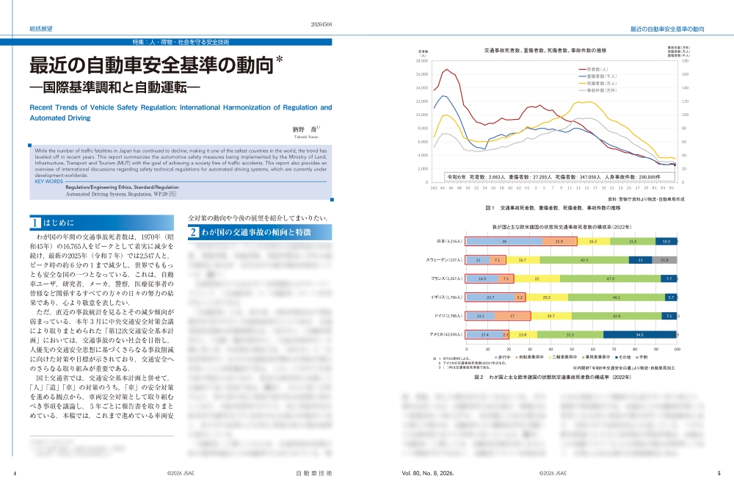Click ©2026 JSAE on the right page footer
The image size is (734, 490).
[x=553, y=473]
